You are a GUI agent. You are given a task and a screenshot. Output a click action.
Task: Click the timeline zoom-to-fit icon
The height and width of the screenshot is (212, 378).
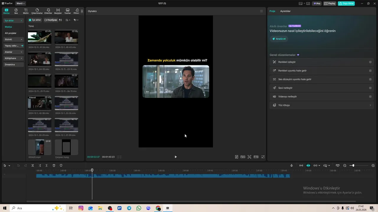(338, 165)
